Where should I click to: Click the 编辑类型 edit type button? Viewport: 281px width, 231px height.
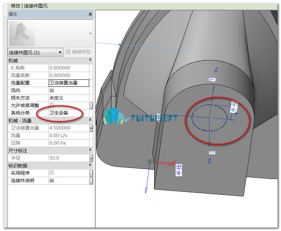click(x=78, y=52)
